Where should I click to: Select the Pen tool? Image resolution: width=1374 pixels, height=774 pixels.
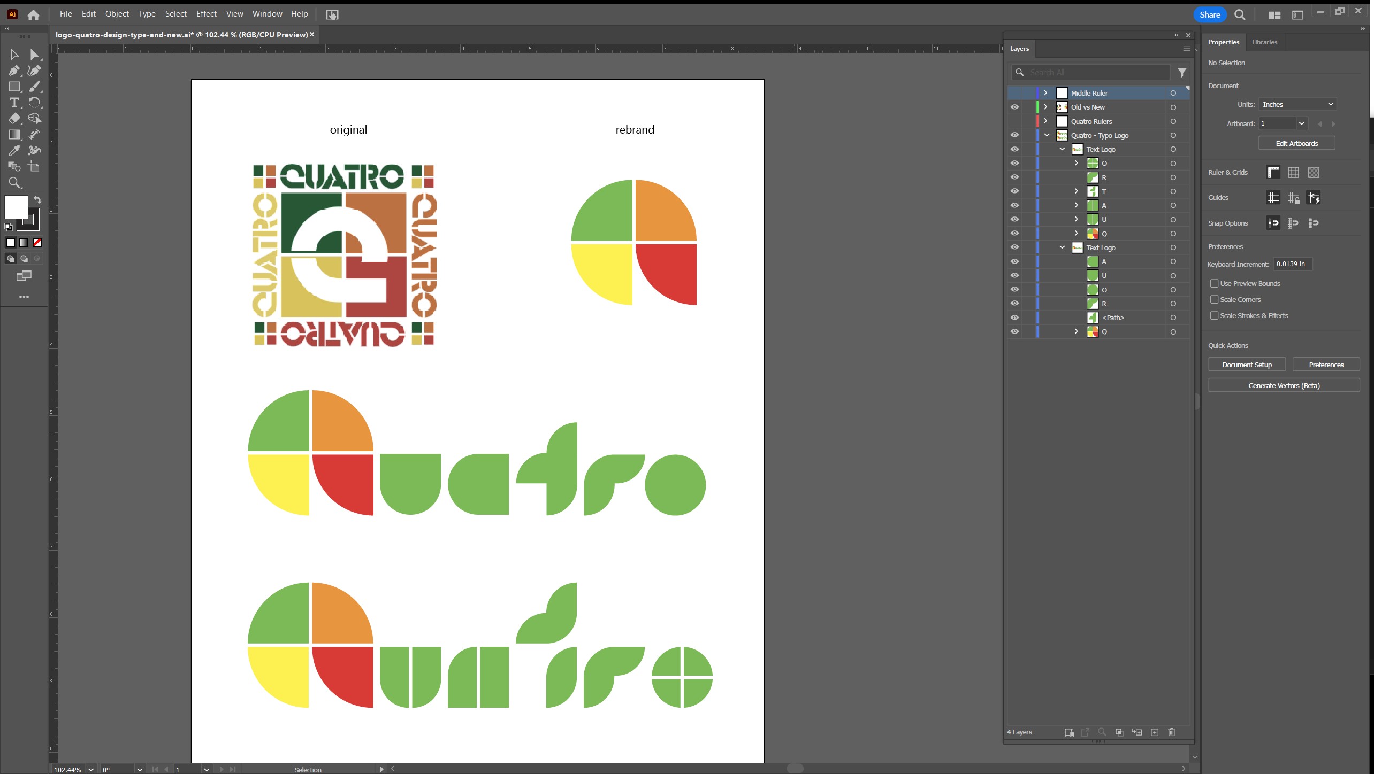point(14,71)
